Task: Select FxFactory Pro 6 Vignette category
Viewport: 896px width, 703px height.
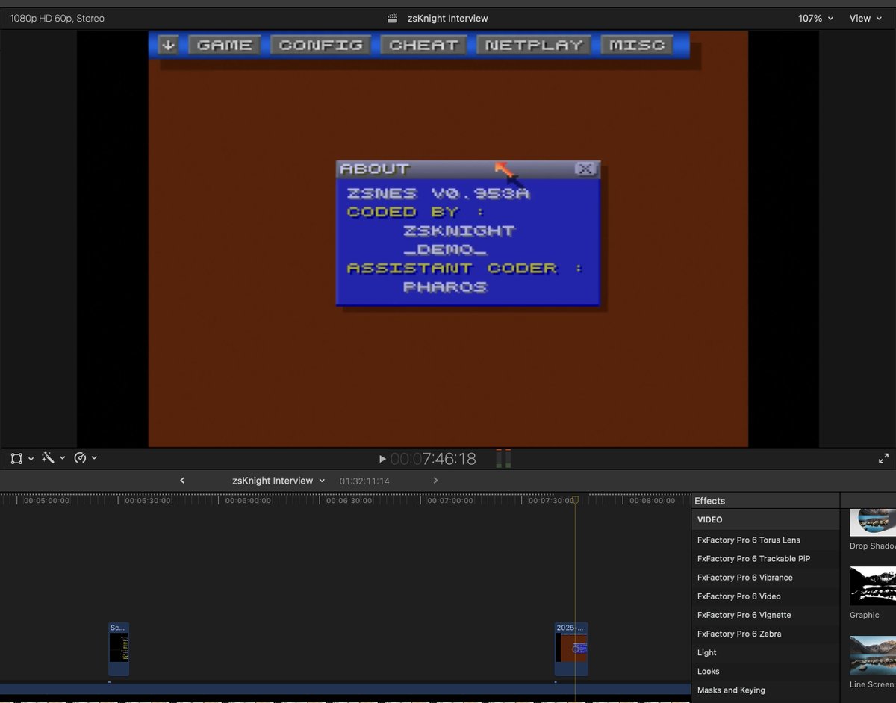Action: click(765, 615)
